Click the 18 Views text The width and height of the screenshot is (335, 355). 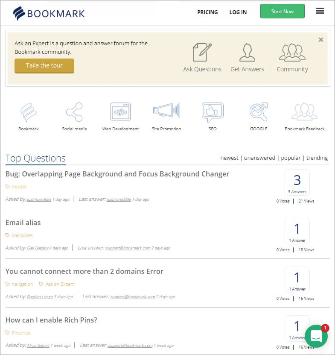(306, 250)
